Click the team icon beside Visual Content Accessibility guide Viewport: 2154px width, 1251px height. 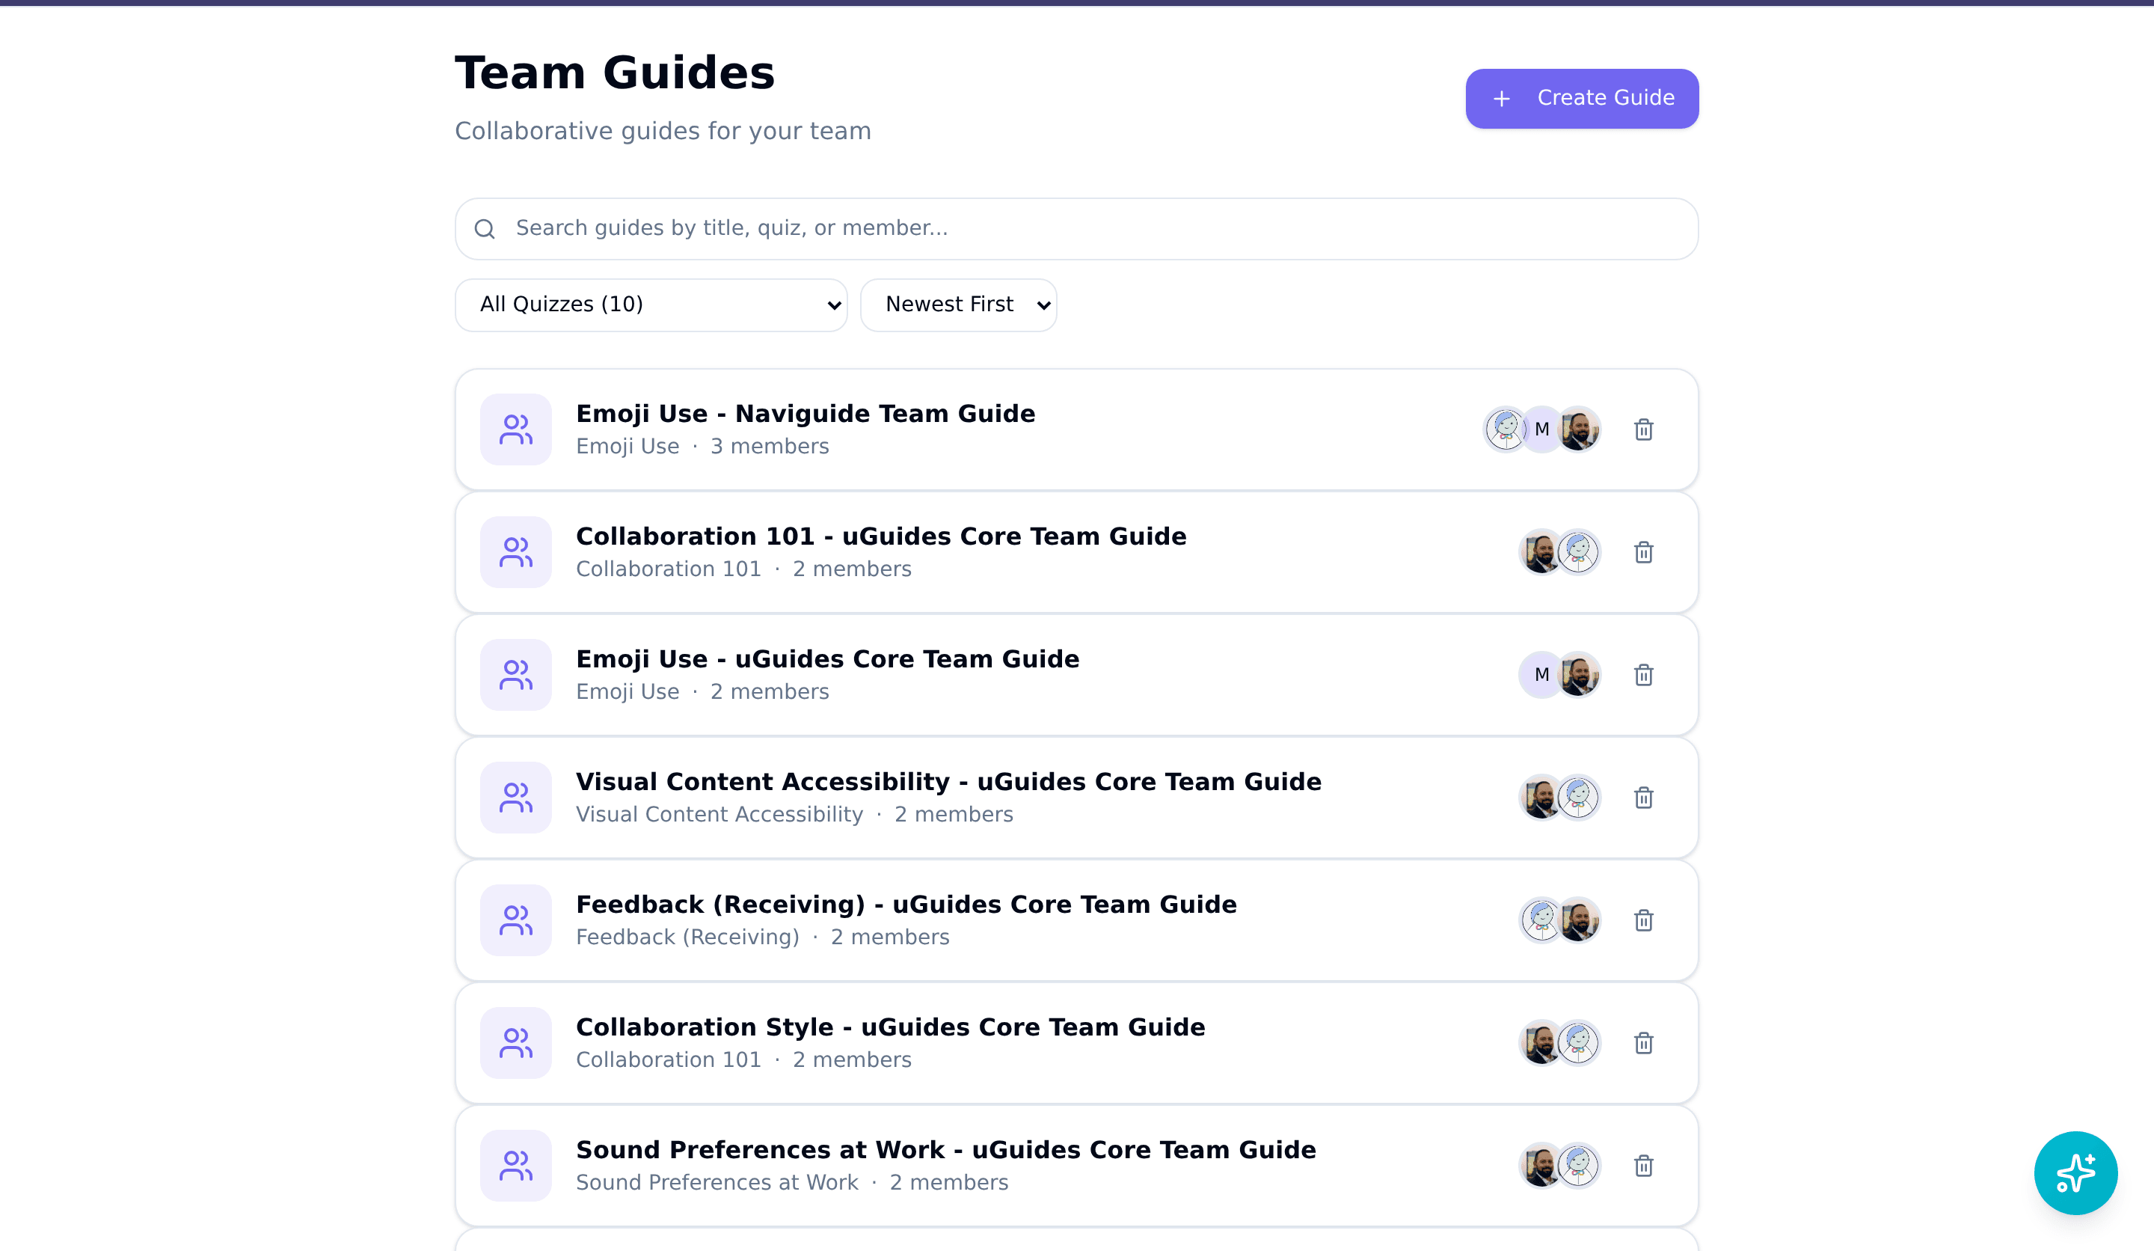[515, 797]
